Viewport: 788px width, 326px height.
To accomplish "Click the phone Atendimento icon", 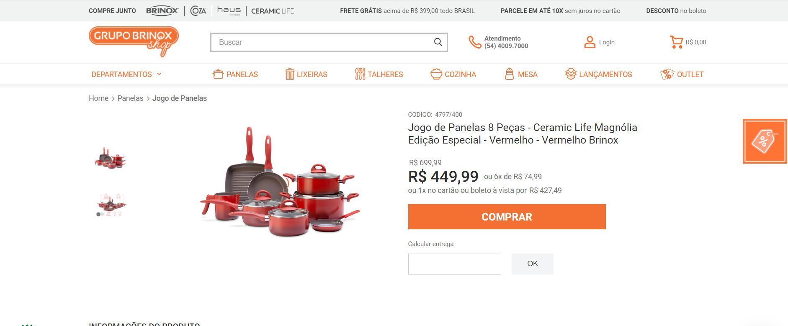I will tap(475, 42).
